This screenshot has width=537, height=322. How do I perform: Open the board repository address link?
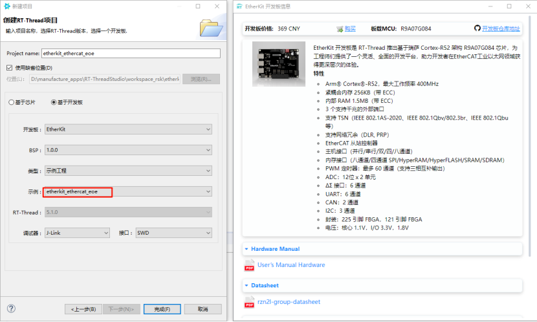501,28
